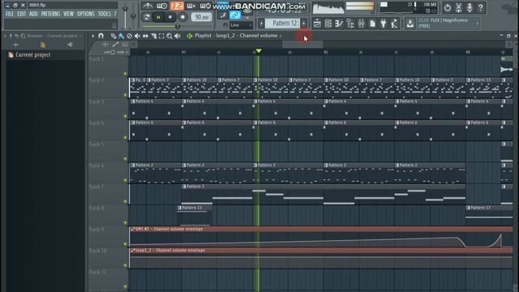This screenshot has width=519, height=292.
Task: Toggle the 3.2 countdown before recording
Action: click(177, 6)
